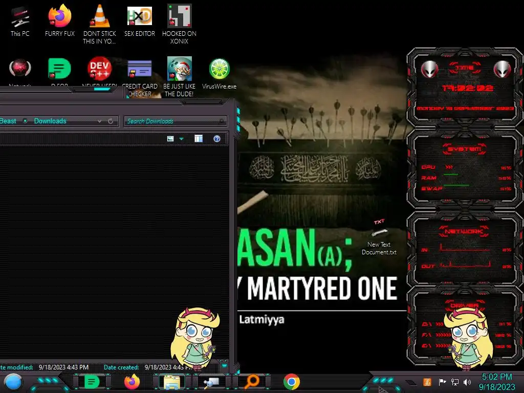Open the 5:02 PM clock and date
Screen dimensions: 524x393
[x=497, y=382]
